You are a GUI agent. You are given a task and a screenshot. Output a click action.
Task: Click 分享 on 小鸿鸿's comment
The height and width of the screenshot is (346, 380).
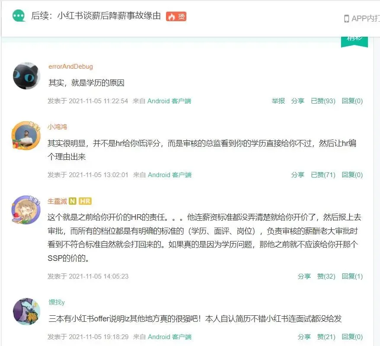[297, 175]
